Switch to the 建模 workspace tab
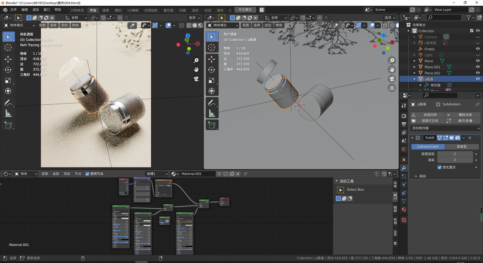The image size is (483, 263). click(x=105, y=11)
